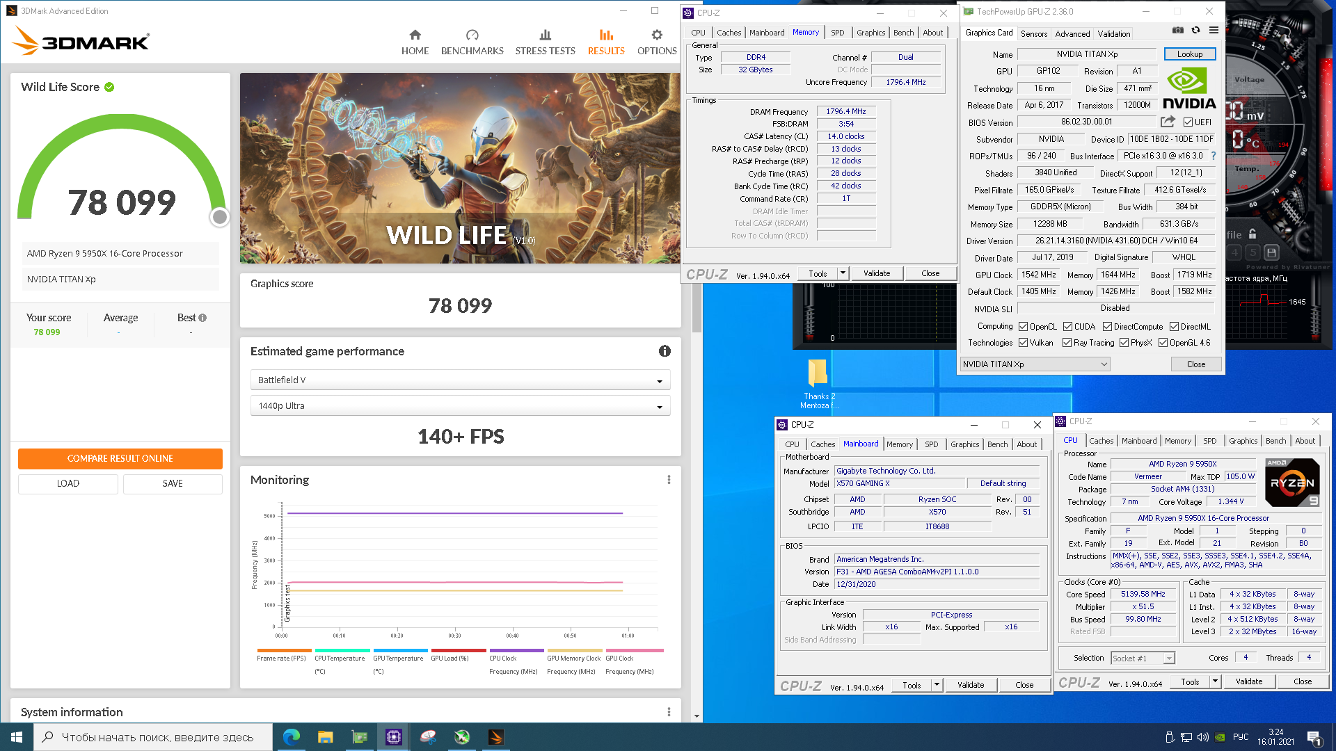Open the RESULTS section in 3DMark
Viewport: 1336px width, 751px height.
(x=606, y=42)
